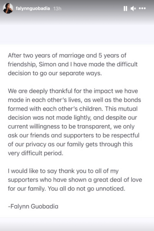154x231 pixels.
Task: Tap the falynnguobadia username
Action: coord(33,8)
